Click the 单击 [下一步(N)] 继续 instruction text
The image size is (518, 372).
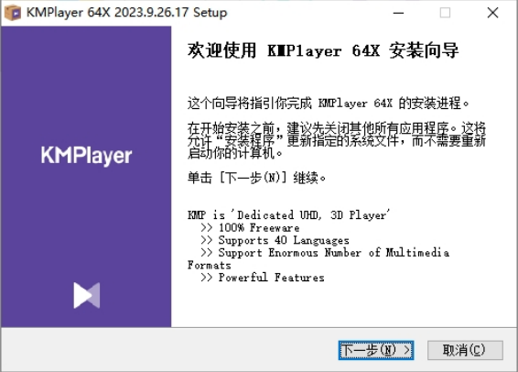(x=256, y=178)
